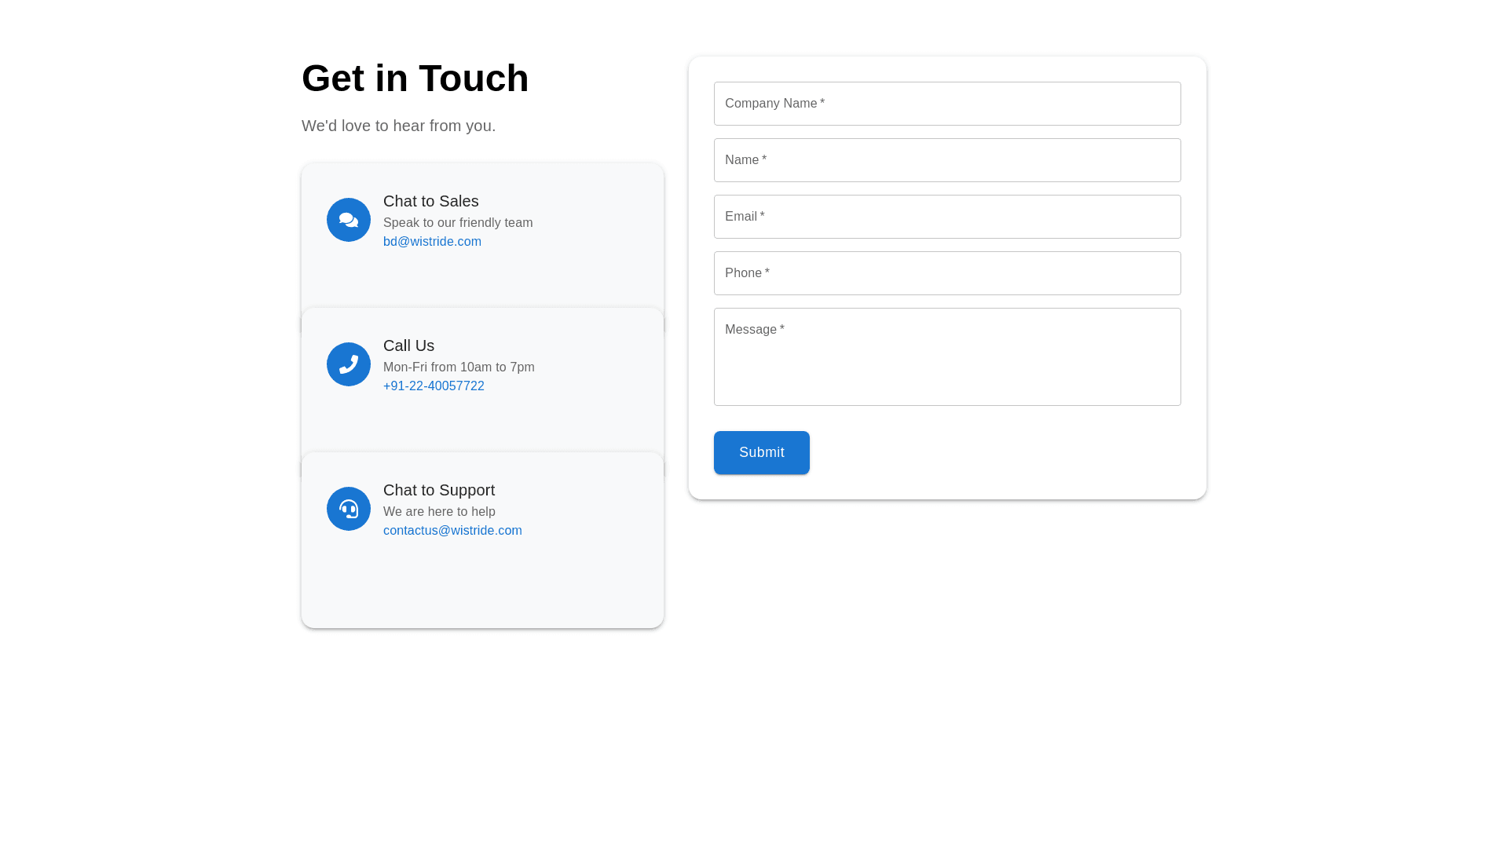Open the bd@wistride.com email link
Viewport: 1508px width, 848px height.
point(432,242)
